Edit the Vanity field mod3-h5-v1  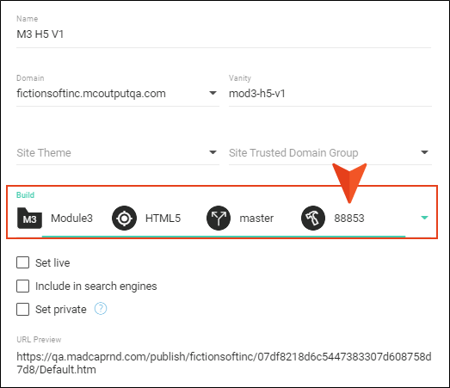pyautogui.click(x=330, y=94)
